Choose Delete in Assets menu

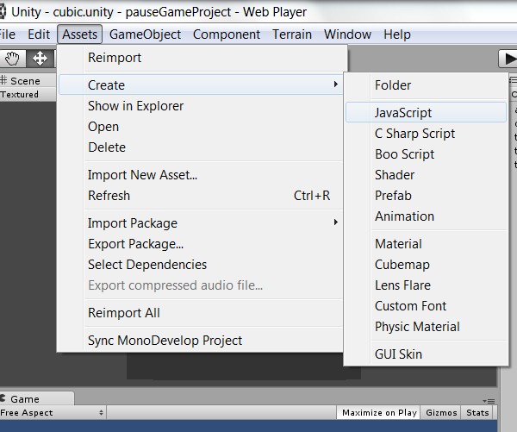(x=201, y=147)
